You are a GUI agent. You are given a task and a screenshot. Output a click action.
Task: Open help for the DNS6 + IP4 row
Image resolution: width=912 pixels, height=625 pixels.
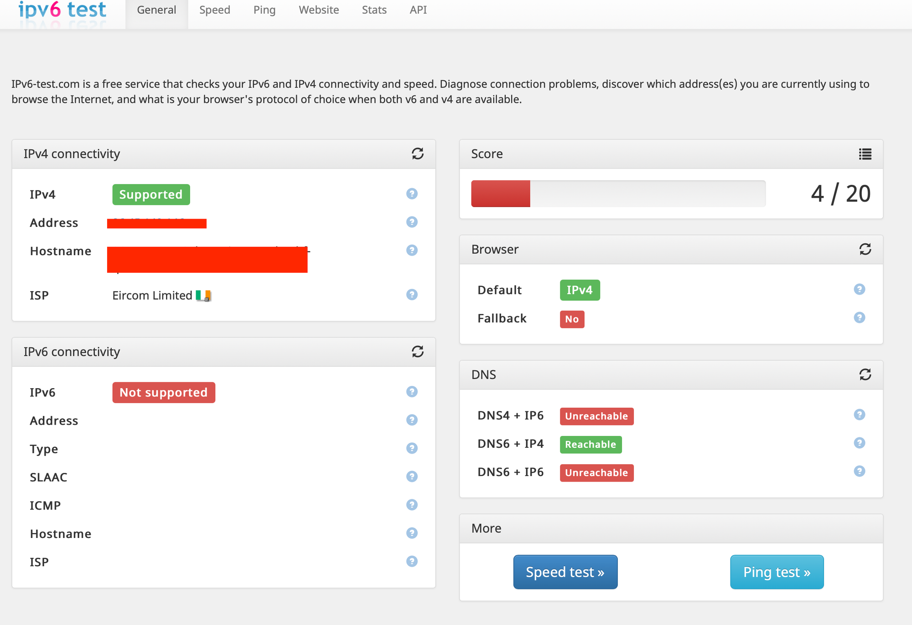tap(859, 443)
